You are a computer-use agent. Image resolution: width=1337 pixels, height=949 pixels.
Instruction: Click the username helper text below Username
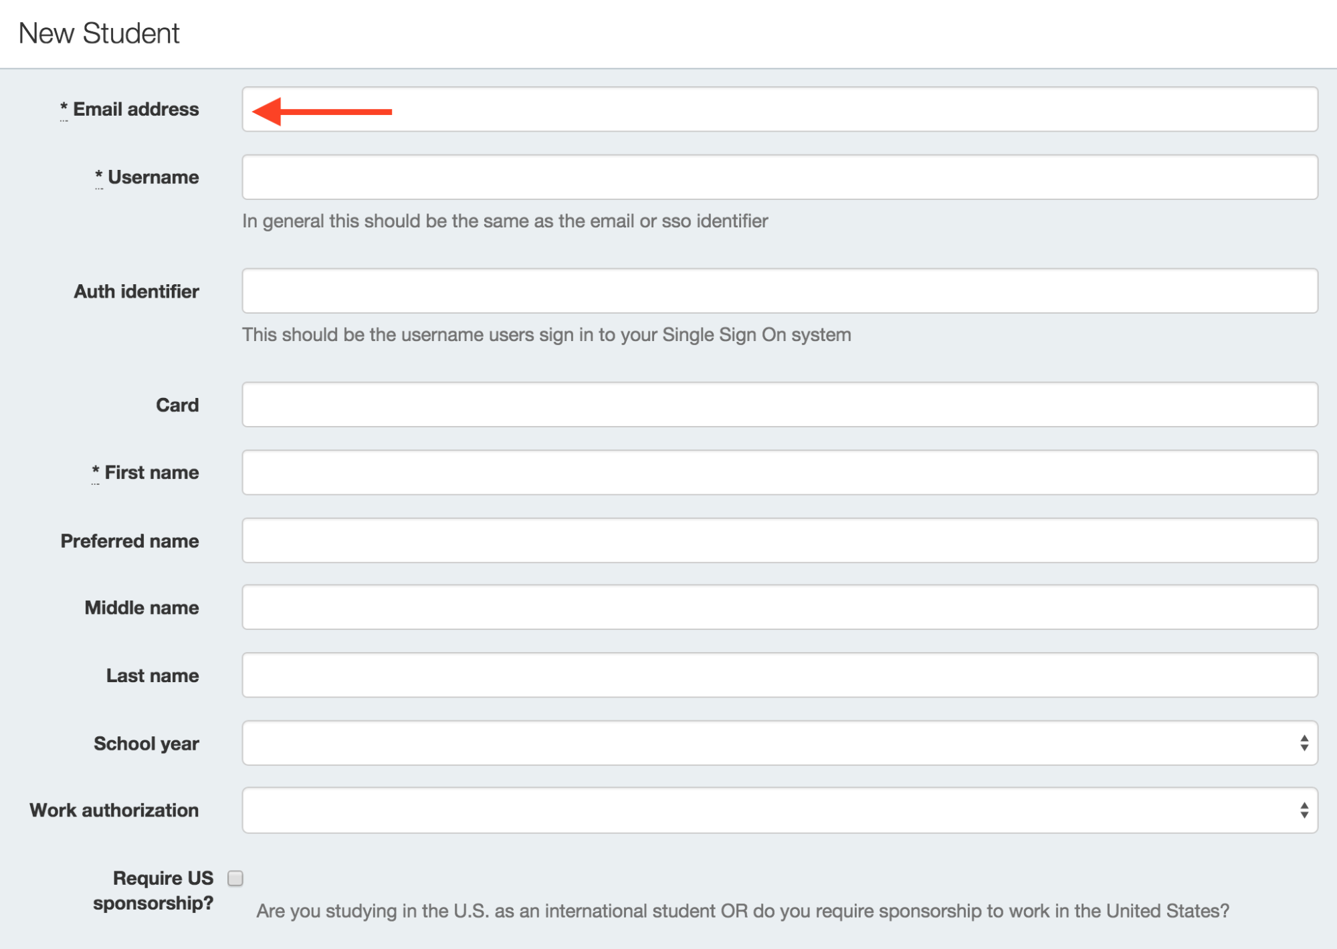[x=506, y=221]
